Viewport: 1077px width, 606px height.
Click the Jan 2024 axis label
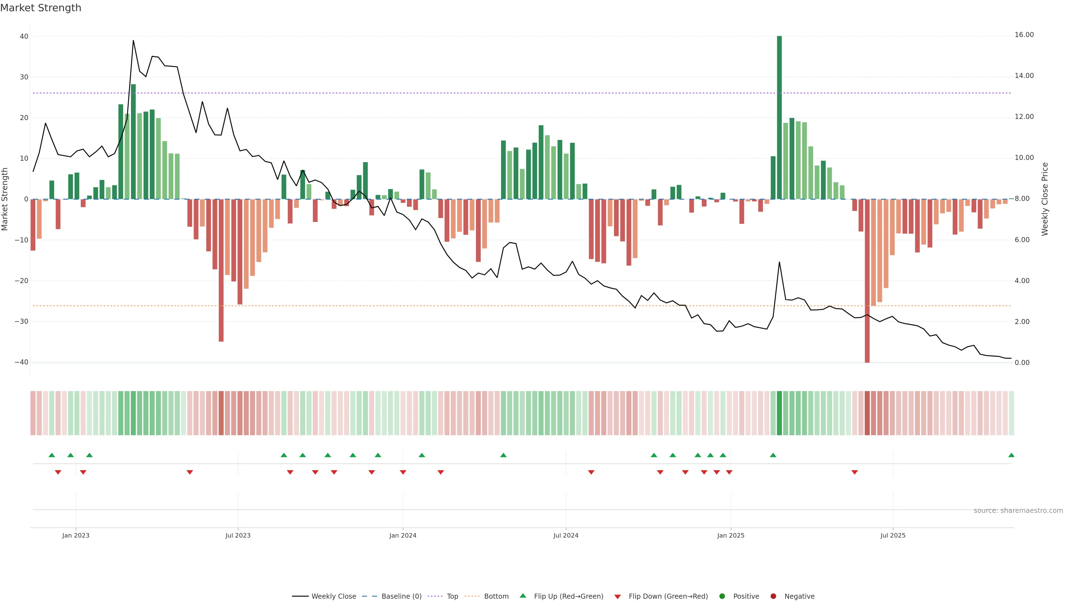pyautogui.click(x=403, y=535)
